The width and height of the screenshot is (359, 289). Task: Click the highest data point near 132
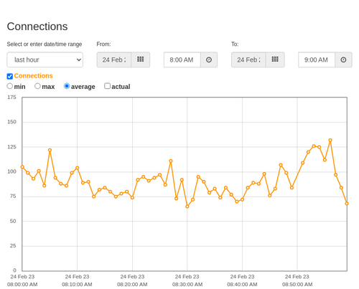(x=330, y=141)
